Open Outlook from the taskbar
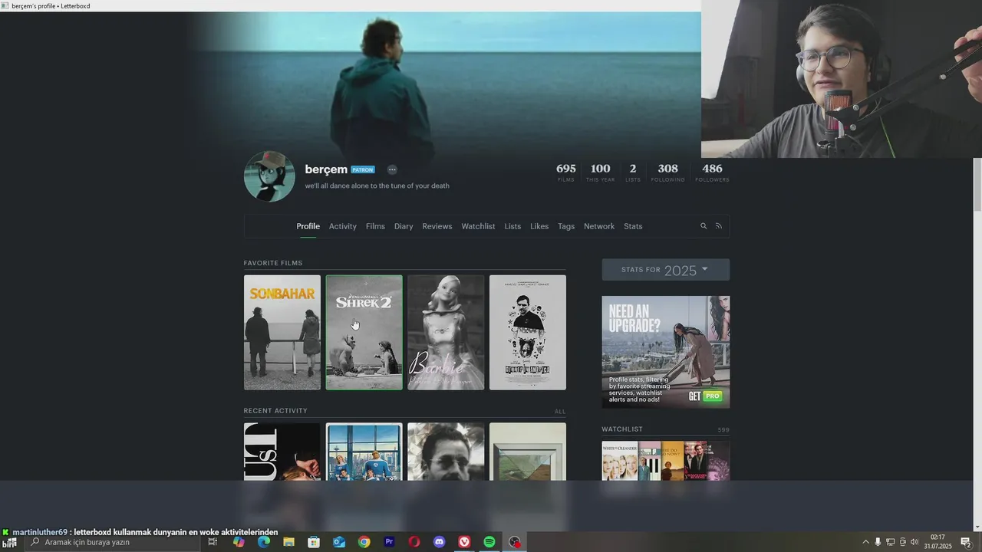The width and height of the screenshot is (982, 552). click(x=339, y=542)
